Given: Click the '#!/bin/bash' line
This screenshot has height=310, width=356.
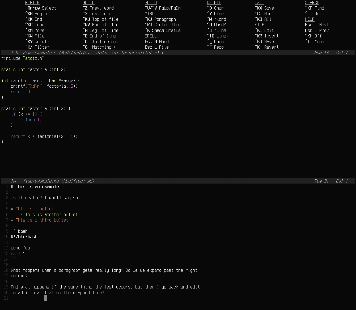Looking at the screenshot, I should pyautogui.click(x=24, y=237).
